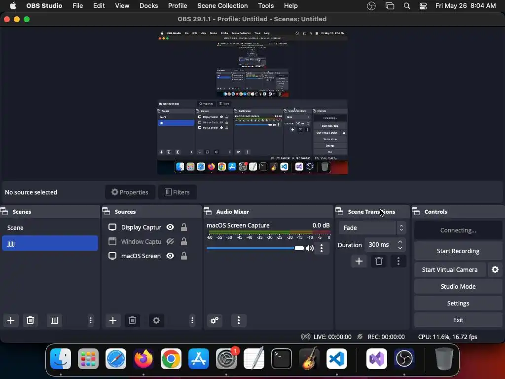Open Spotlight search in menu bar
This screenshot has width=505, height=379.
[x=407, y=6]
